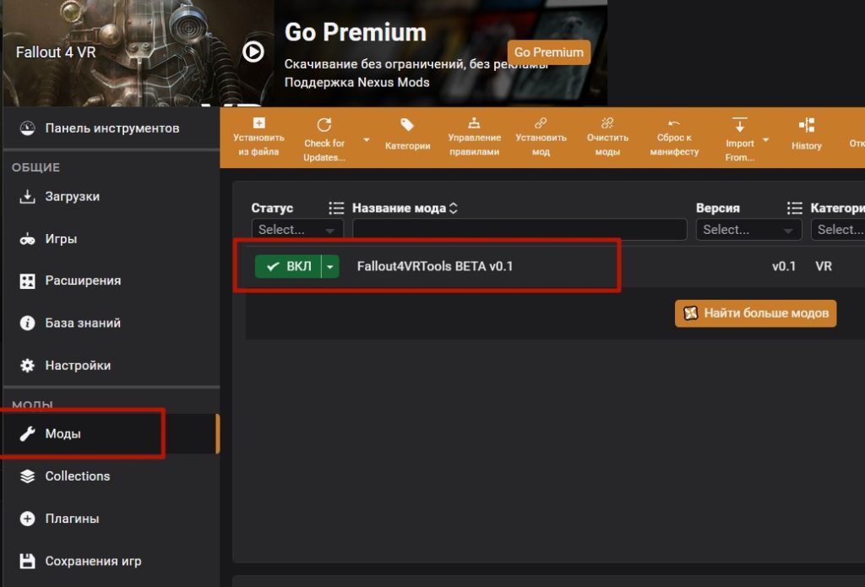Go to Загрузки in sidebar

[x=72, y=196]
